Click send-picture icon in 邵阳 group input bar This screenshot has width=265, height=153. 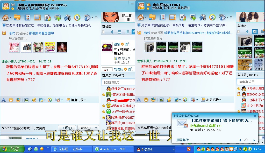(x=26, y=100)
